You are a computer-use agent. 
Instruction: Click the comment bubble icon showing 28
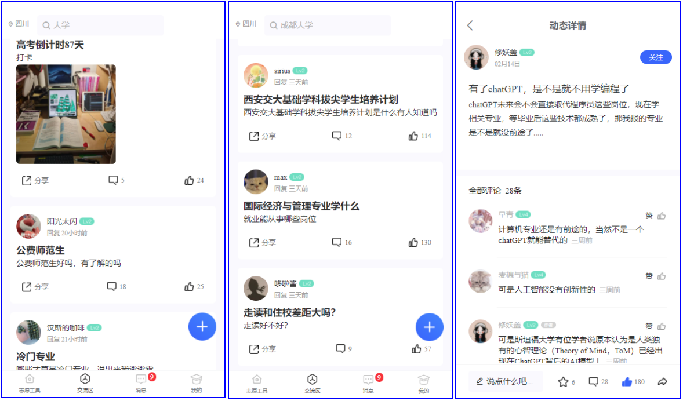593,382
